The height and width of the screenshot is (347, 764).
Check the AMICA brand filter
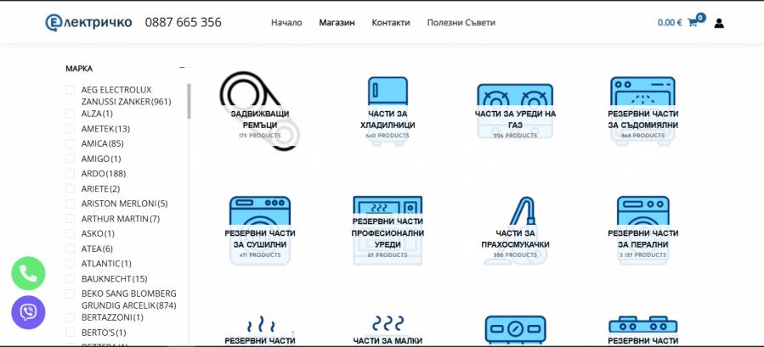[x=71, y=143]
